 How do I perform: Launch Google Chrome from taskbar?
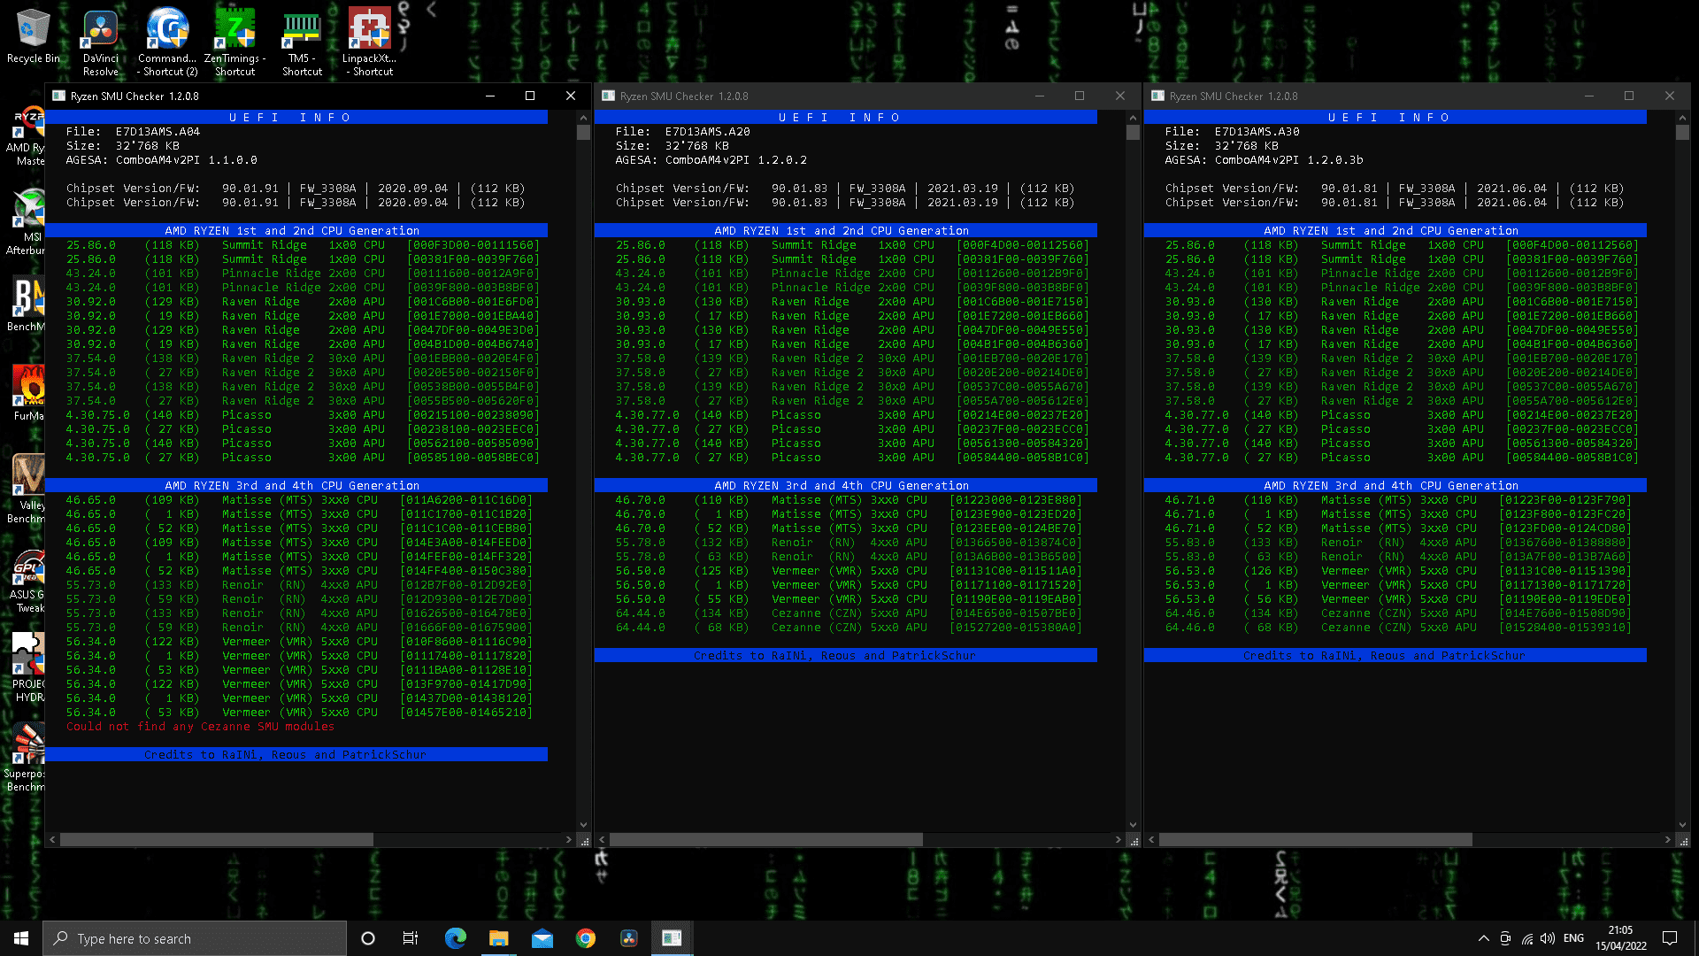[585, 938]
